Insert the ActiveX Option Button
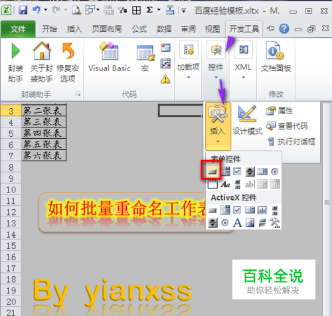This screenshot has width=332, height=316. click(x=225, y=222)
